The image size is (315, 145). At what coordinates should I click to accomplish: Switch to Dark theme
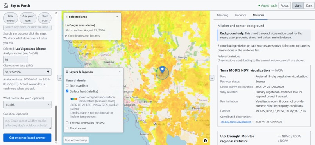coord(309,5)
